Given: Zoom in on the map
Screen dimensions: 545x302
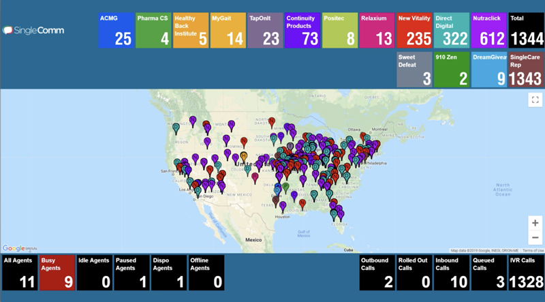Looking at the screenshot, I should pyautogui.click(x=535, y=223).
